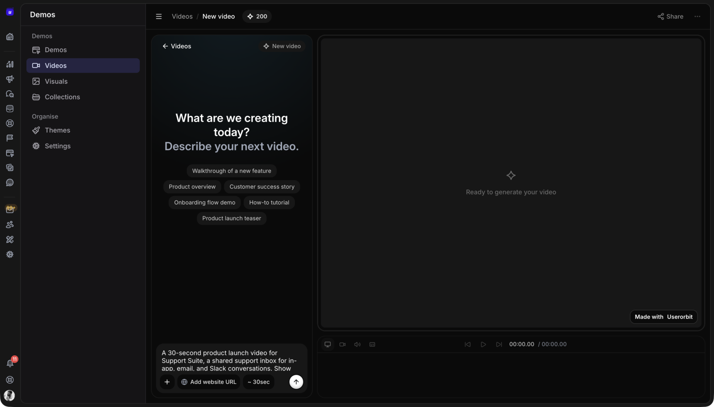Open the flag icon in left rail
The width and height of the screenshot is (714, 407).
10,138
